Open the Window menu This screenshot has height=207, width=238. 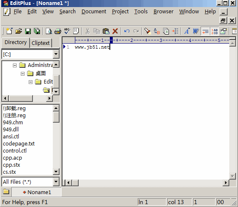tap(189, 12)
